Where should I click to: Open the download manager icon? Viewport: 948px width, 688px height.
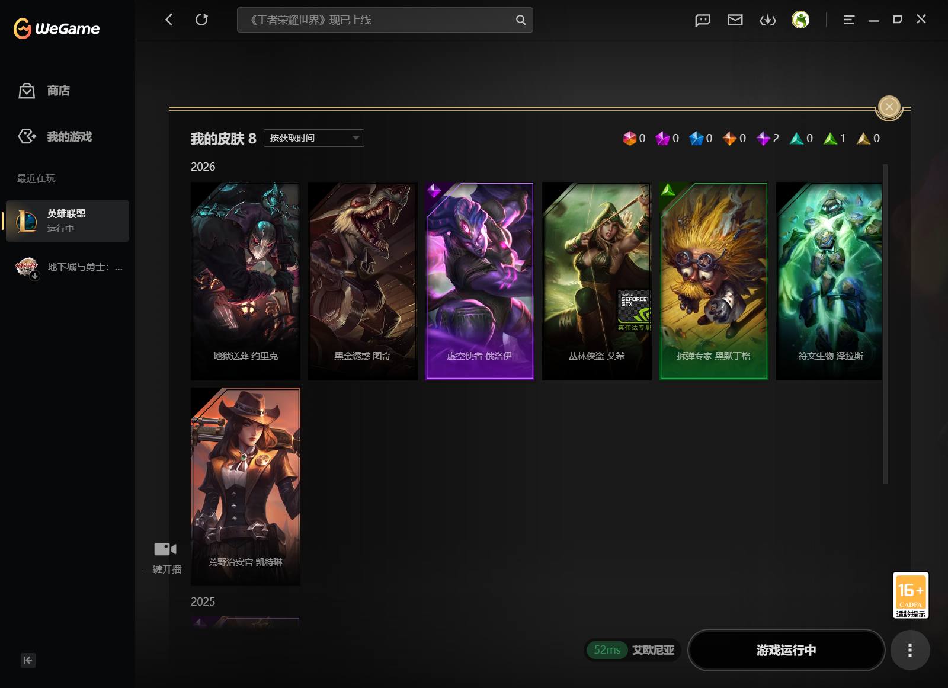click(x=768, y=20)
